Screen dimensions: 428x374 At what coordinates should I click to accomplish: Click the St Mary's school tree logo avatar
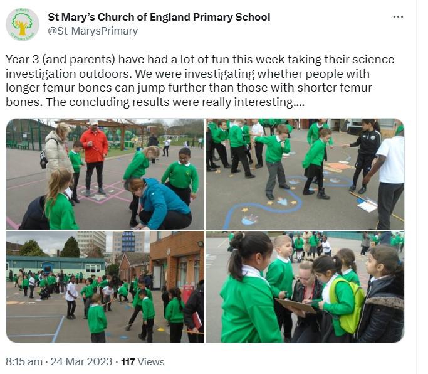coord(23,24)
